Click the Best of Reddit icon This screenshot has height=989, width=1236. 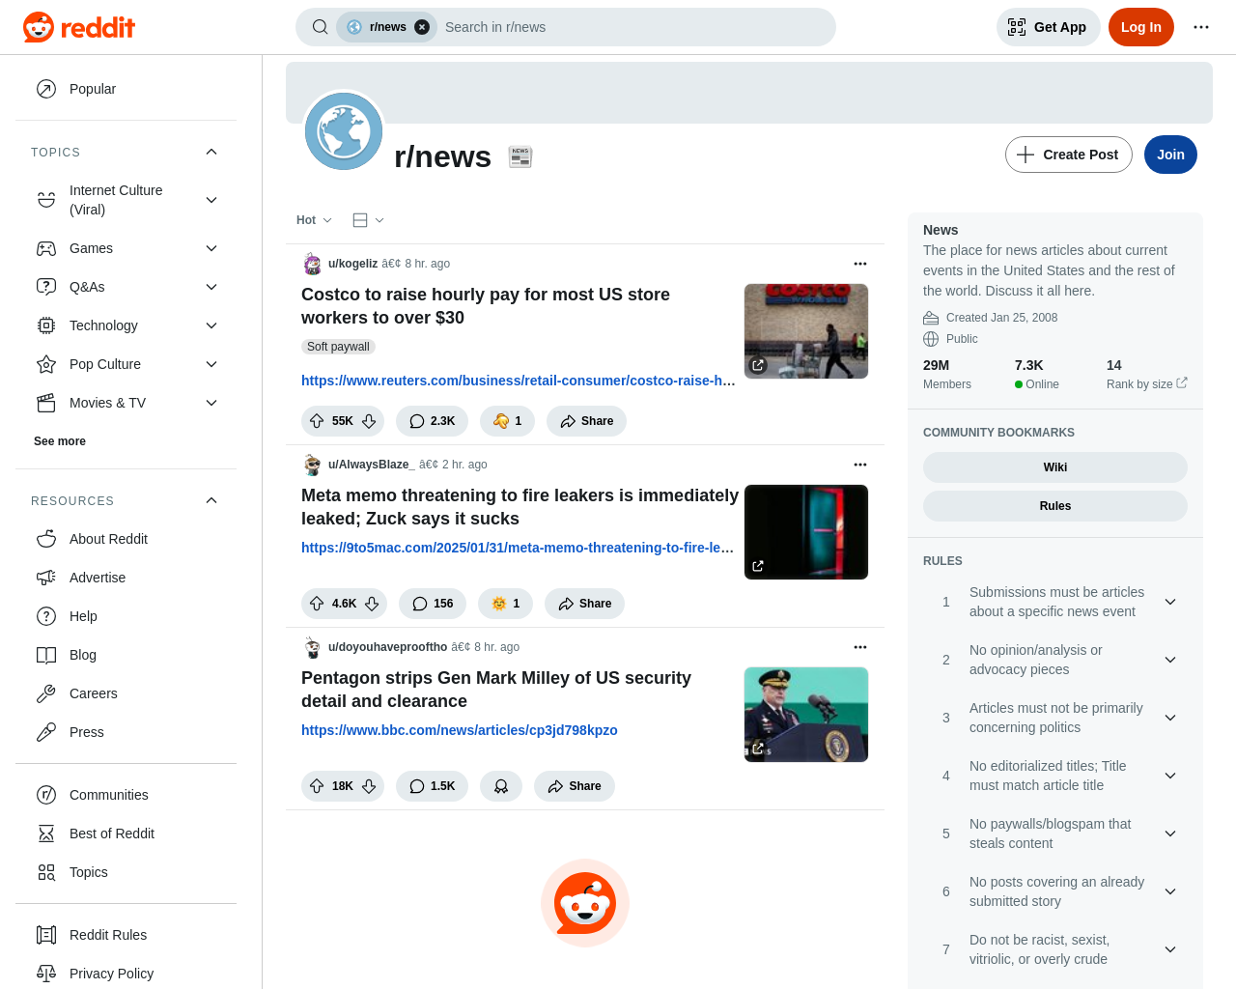point(46,834)
